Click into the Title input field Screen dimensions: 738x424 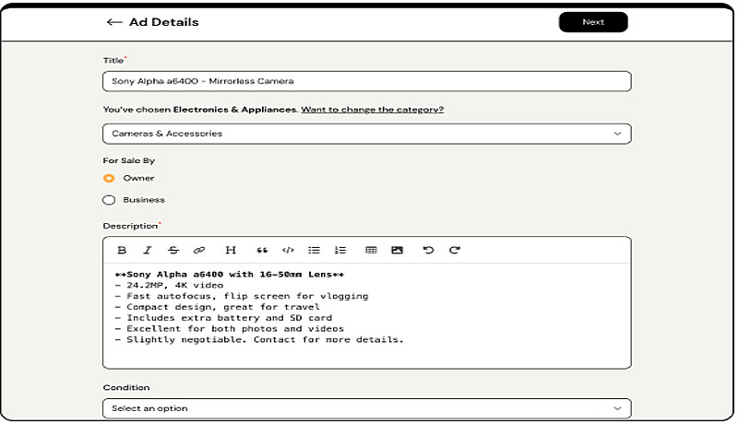point(366,81)
